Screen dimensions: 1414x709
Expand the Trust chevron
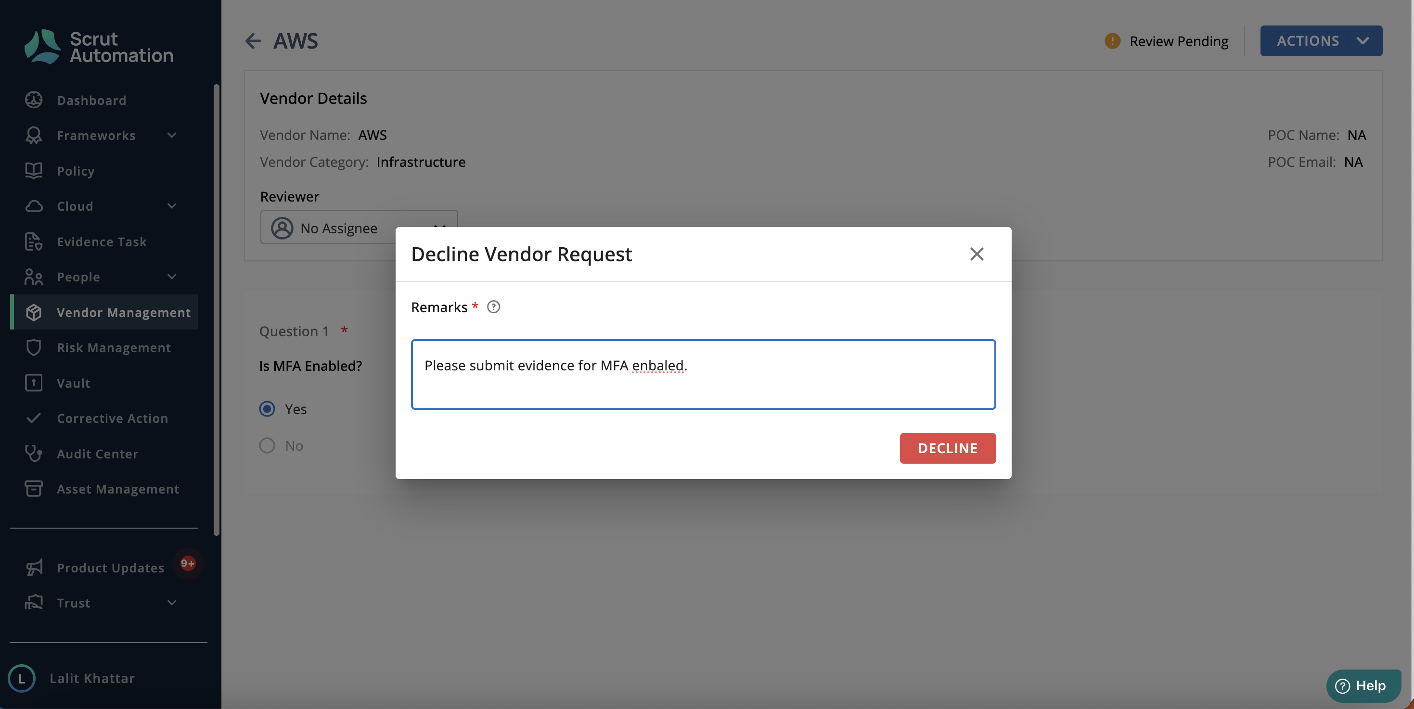(x=172, y=603)
